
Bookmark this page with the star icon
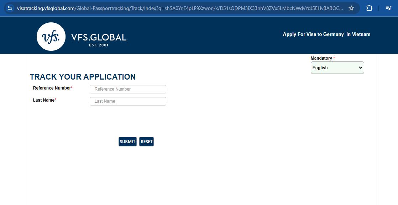(351, 8)
